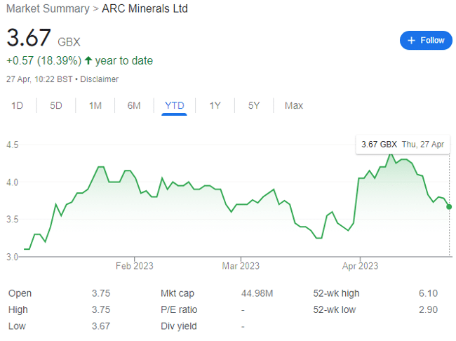Select the 6M time range tab
Viewport: 456px width, 341px height.
[x=134, y=105]
